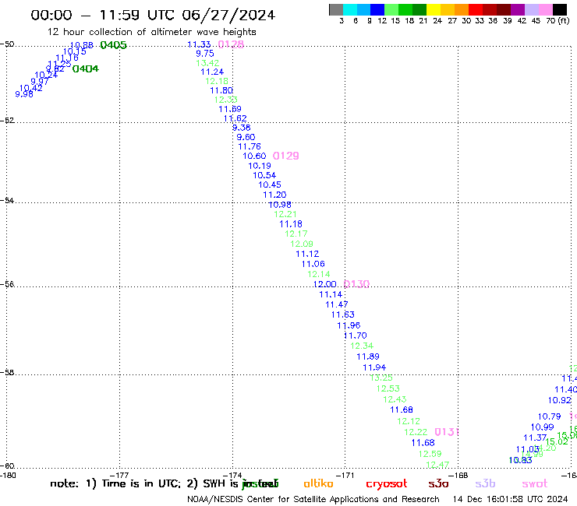Viewport: 577px width, 506px height.
Task: Click the pink time label 0128
Action: [231, 44]
